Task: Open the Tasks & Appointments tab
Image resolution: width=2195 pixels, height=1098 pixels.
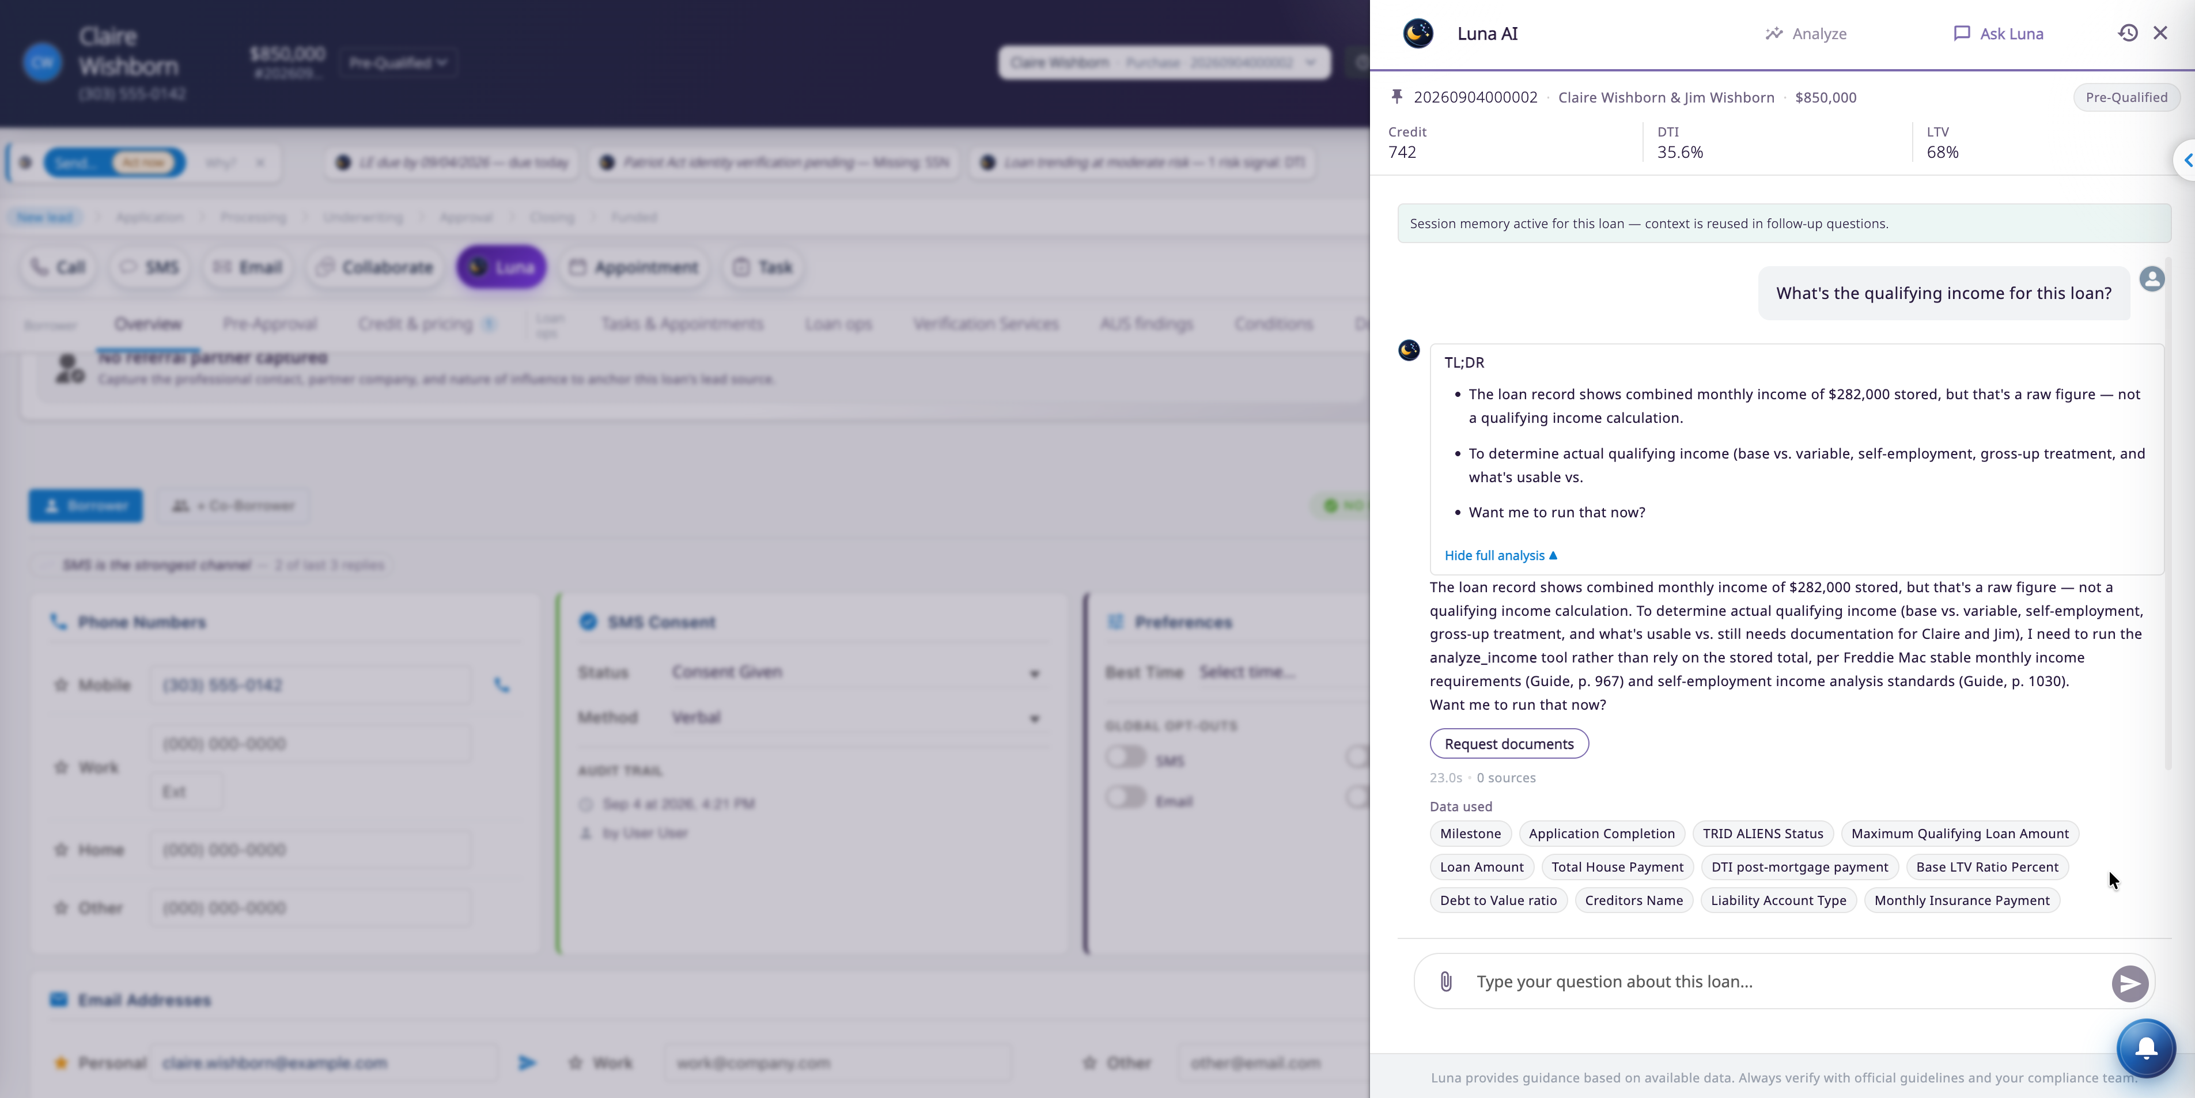Action: click(683, 324)
